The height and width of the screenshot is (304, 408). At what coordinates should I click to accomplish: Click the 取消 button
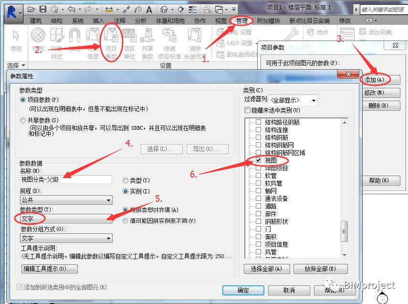(x=289, y=290)
